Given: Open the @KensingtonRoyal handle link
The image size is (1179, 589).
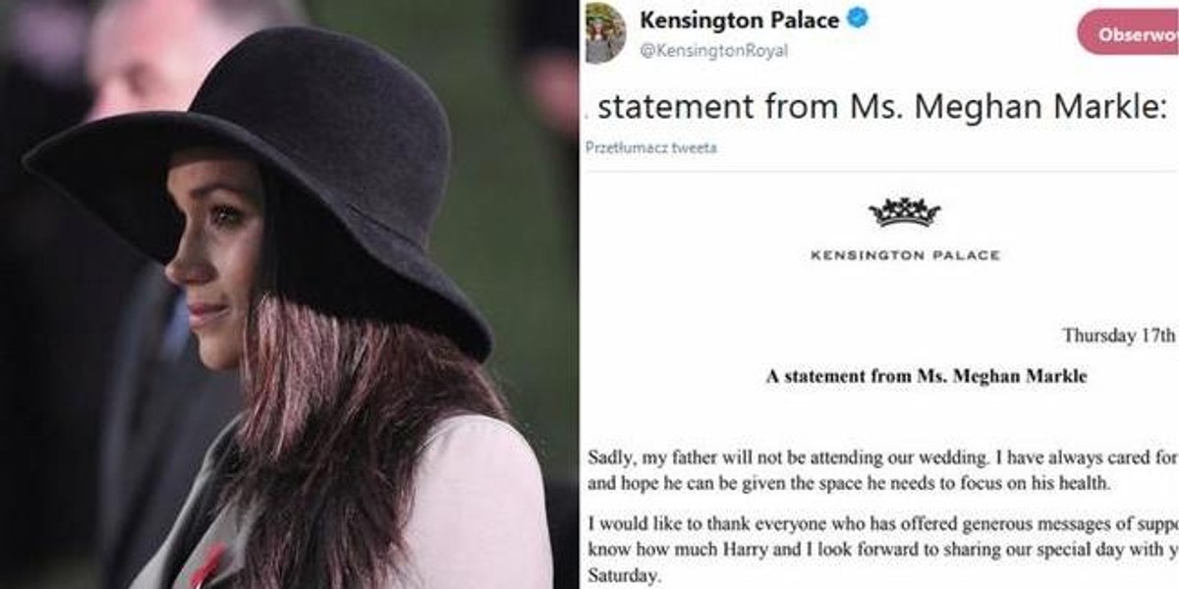Looking at the screenshot, I should [x=713, y=50].
